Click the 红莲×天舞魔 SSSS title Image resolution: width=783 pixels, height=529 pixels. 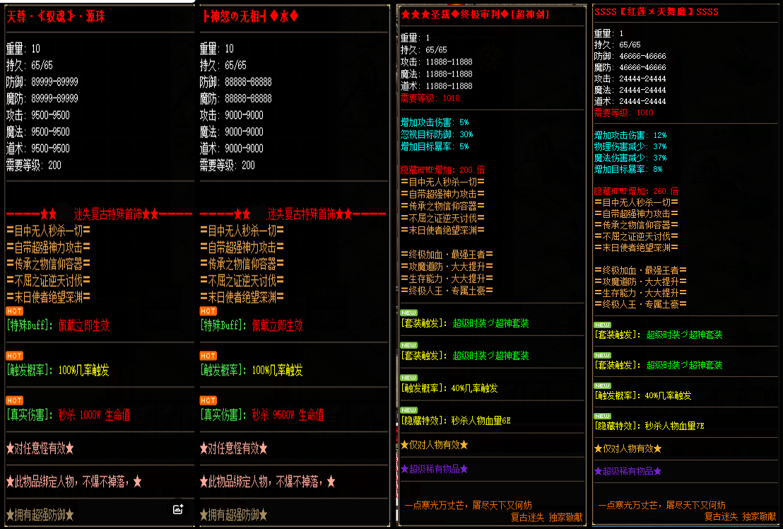coord(657,12)
